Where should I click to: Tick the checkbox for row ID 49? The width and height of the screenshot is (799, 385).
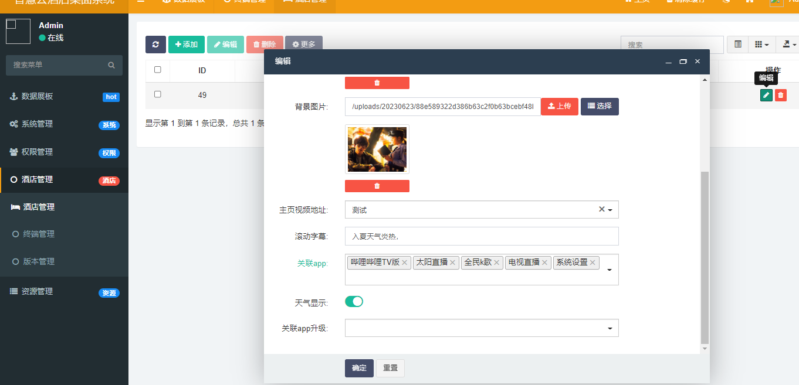pyautogui.click(x=157, y=94)
